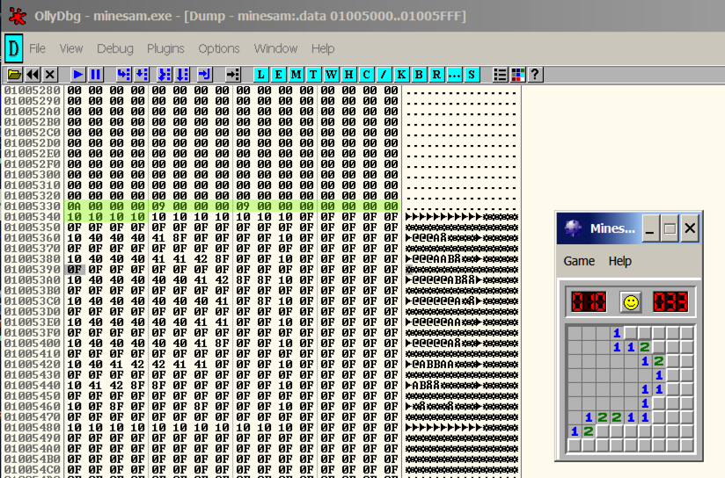This screenshot has height=478, width=725.
Task: Show Threads window using T button
Action: click(314, 75)
